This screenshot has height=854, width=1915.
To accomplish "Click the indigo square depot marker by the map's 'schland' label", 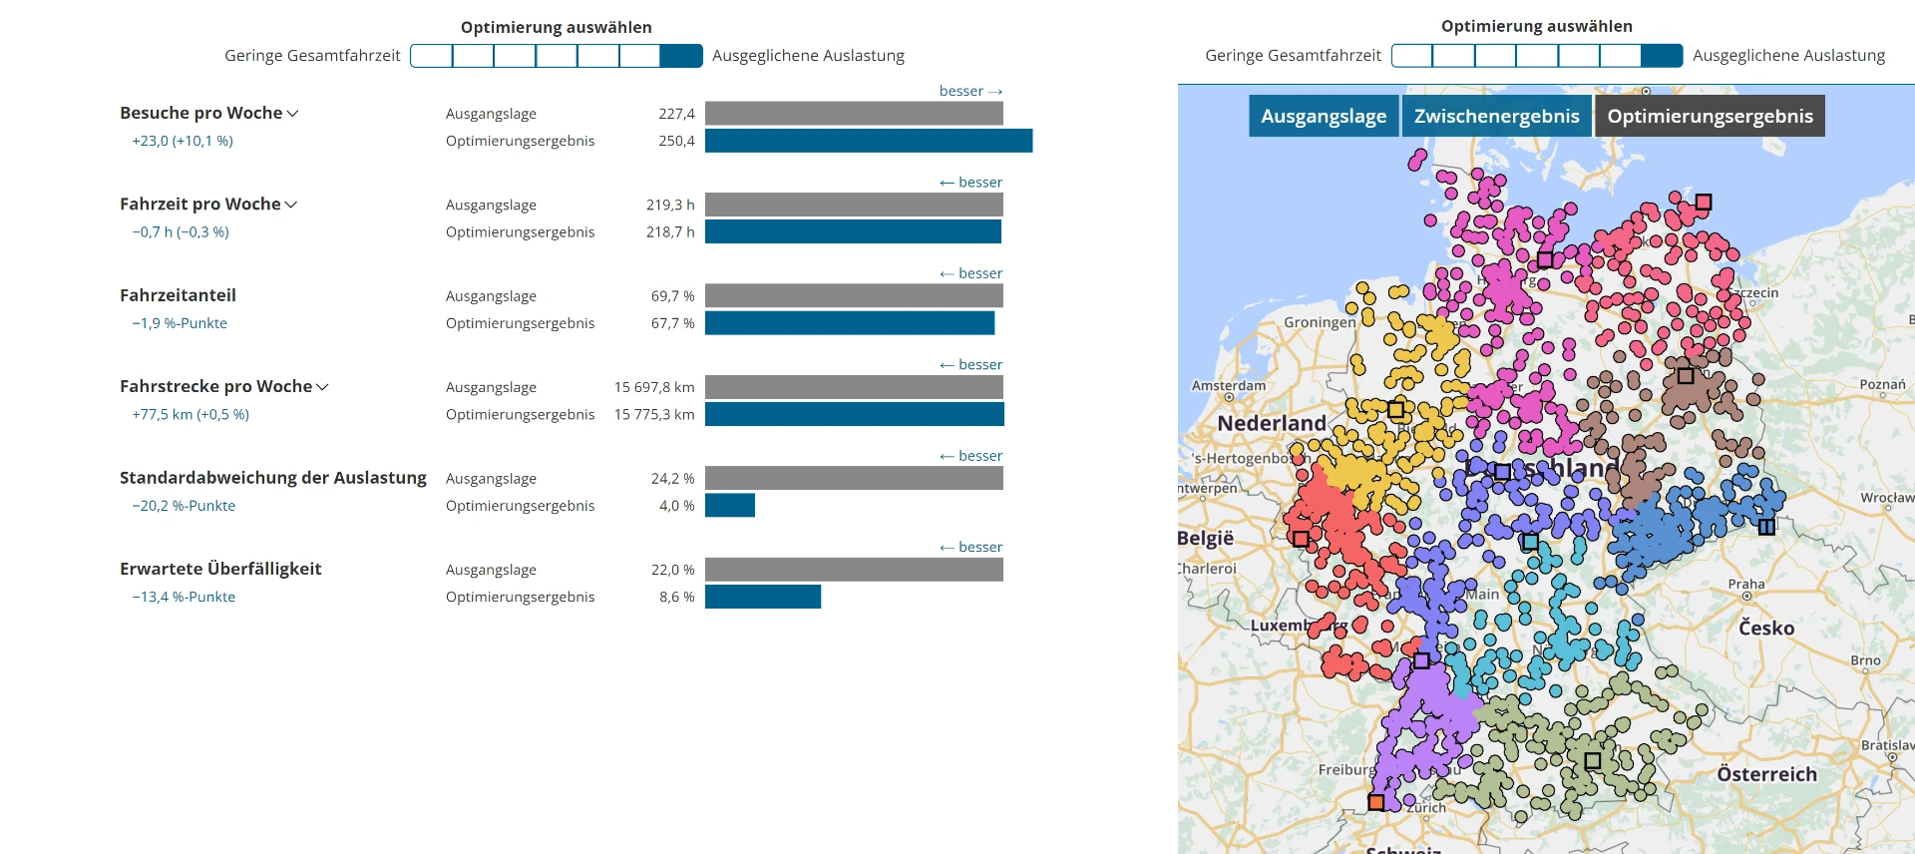I will 1502,471.
